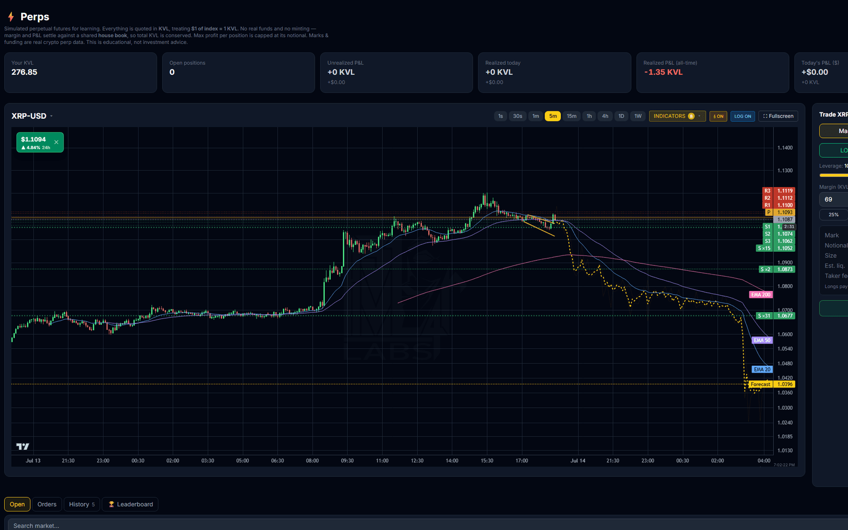Image resolution: width=848 pixels, height=530 pixels.
Task: Click the R3 1.1119 resistance label
Action: pyautogui.click(x=779, y=191)
